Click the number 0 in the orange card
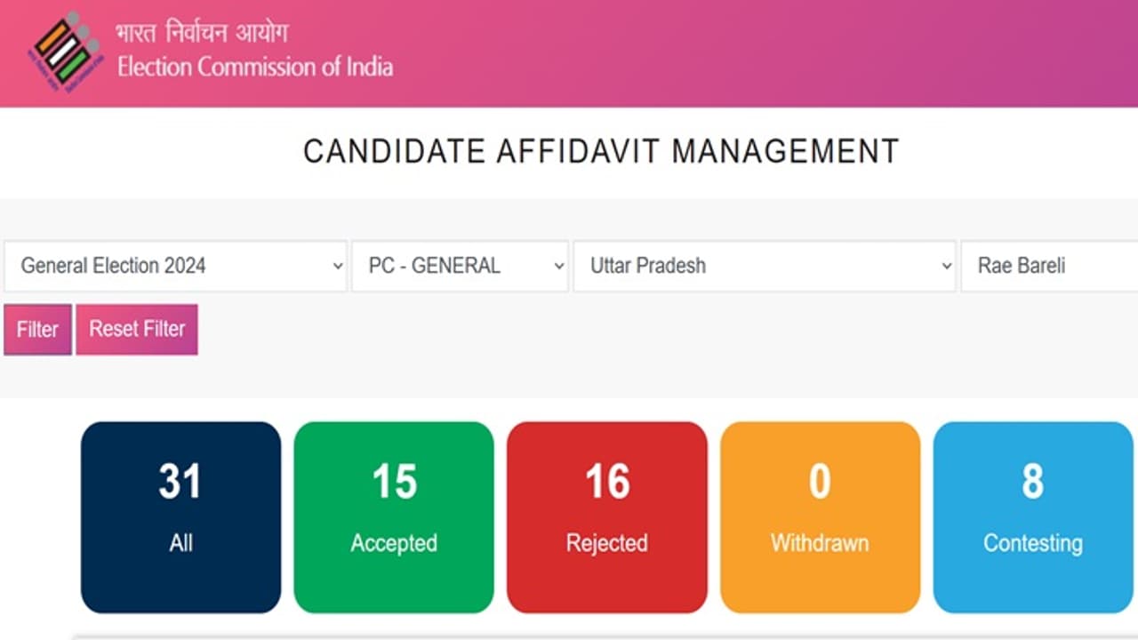This screenshot has height=640, width=1138. click(820, 482)
